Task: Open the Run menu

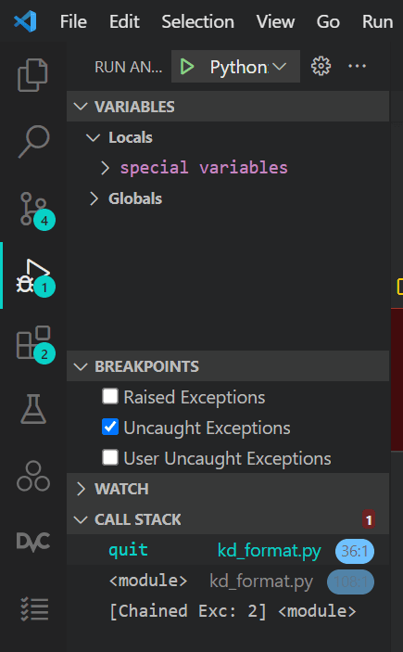Action: 377,21
